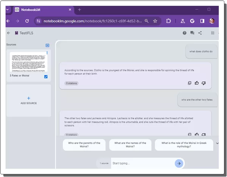Ask about the role of Moirai in mythology
227x177 pixels.
coord(184,145)
